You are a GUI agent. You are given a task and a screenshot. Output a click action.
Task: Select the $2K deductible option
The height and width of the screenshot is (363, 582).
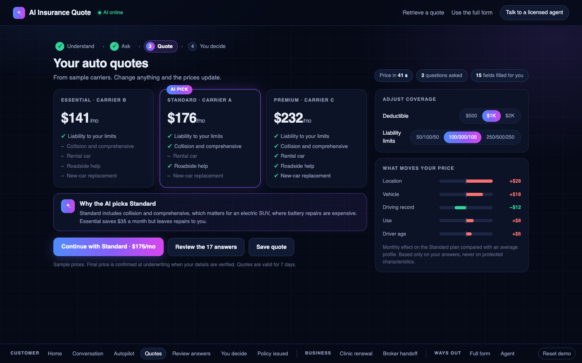pos(510,116)
